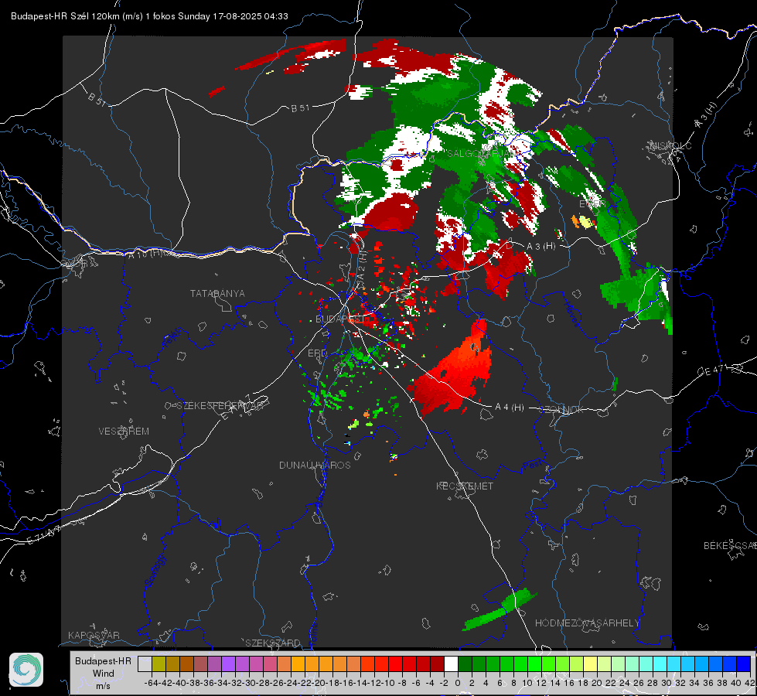The width and height of the screenshot is (757, 696).
Task: Click the ÉRD city label
Action: [x=317, y=353]
